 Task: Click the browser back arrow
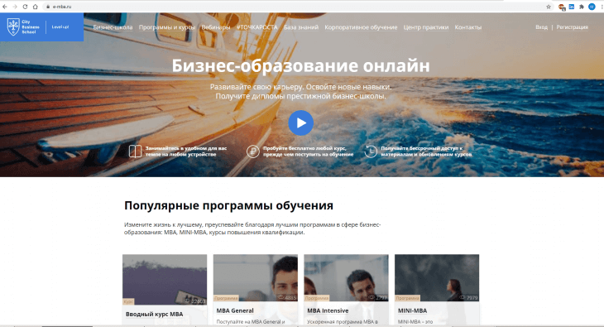[5, 7]
